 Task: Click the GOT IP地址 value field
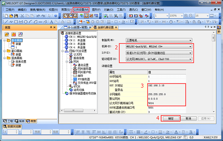pos(167,85)
